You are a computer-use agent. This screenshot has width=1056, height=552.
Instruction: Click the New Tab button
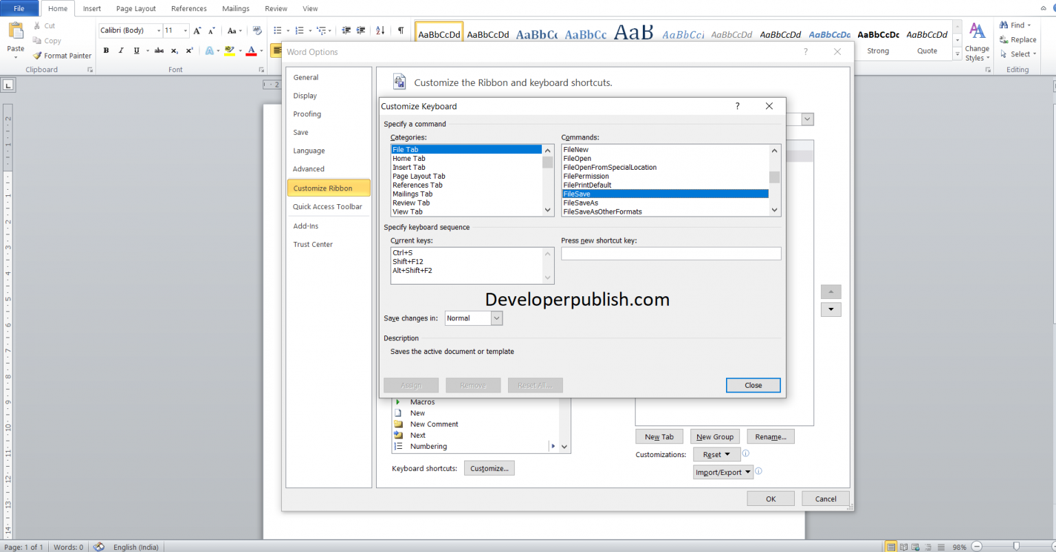(x=659, y=436)
